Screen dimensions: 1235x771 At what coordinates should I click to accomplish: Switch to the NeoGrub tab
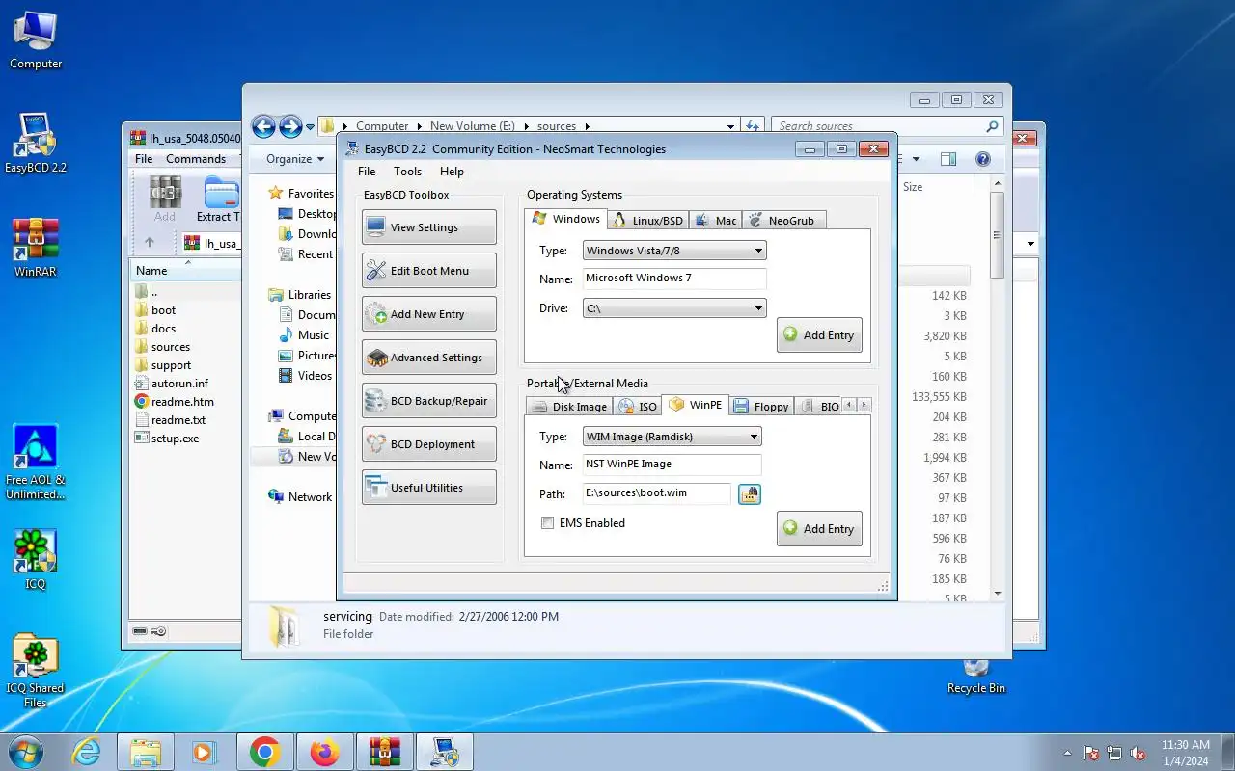[782, 221]
